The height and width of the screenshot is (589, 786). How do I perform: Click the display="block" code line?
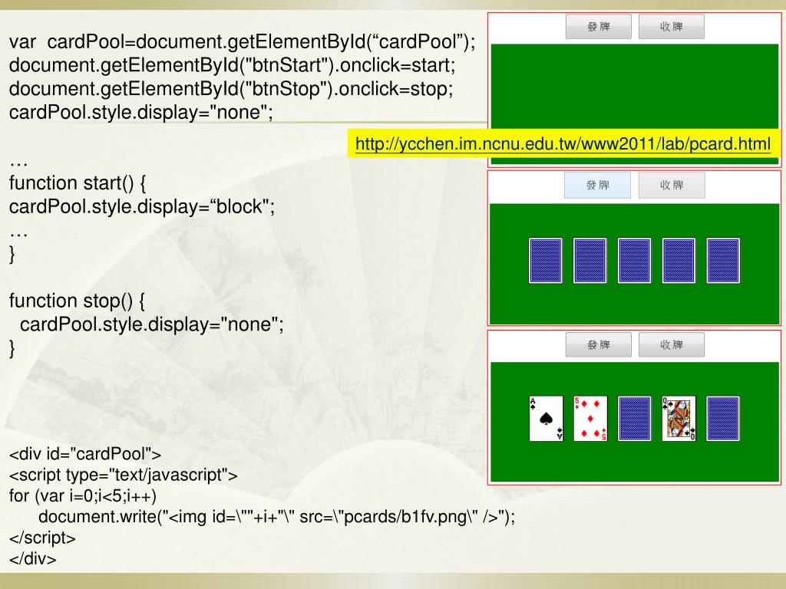[x=142, y=207]
